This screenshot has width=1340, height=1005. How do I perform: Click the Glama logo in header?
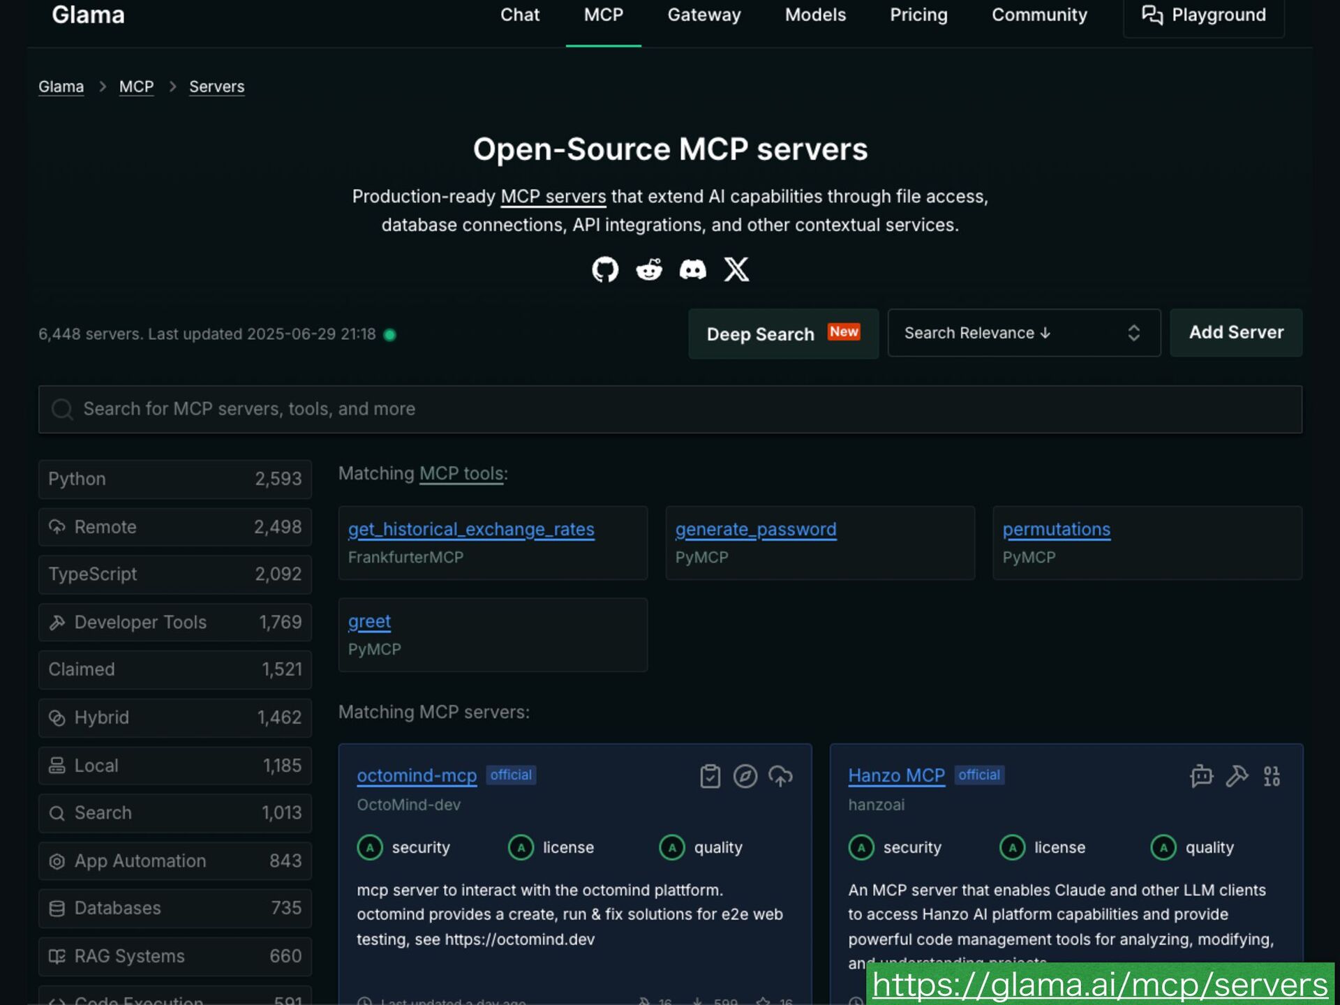tap(89, 15)
